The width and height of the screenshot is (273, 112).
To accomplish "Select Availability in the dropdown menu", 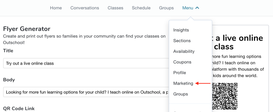I will pyautogui.click(x=184, y=51).
